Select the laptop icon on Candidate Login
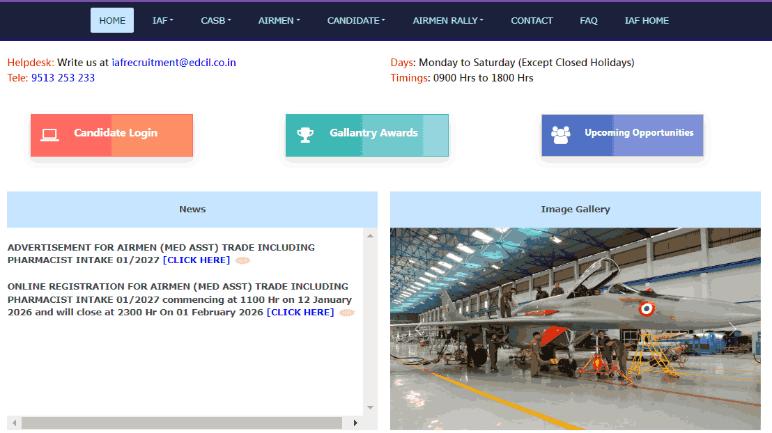The height and width of the screenshot is (433, 772). coord(49,134)
